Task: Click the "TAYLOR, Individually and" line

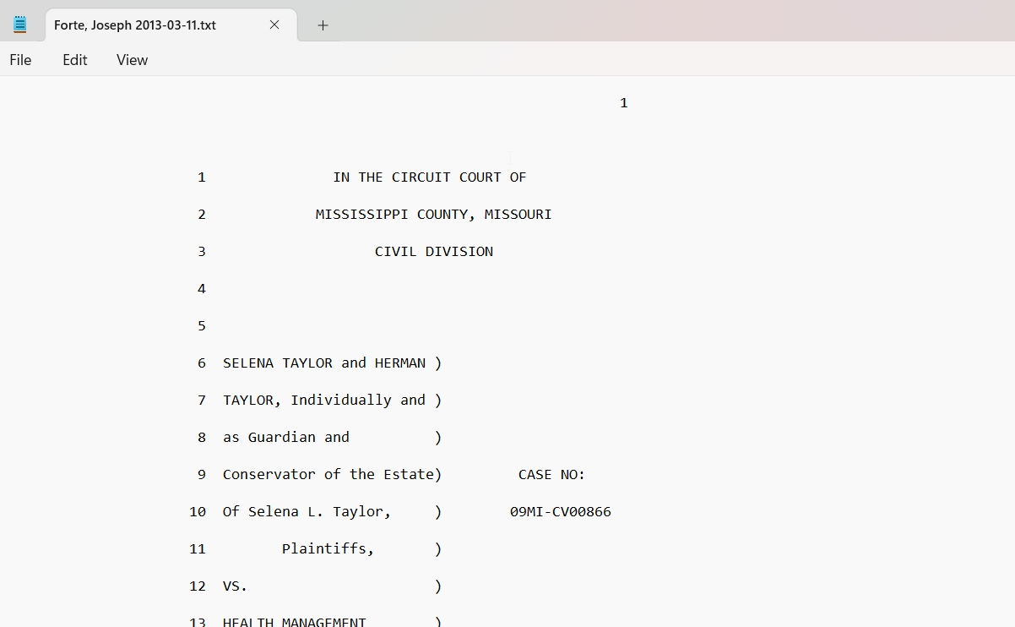Action: (x=323, y=401)
